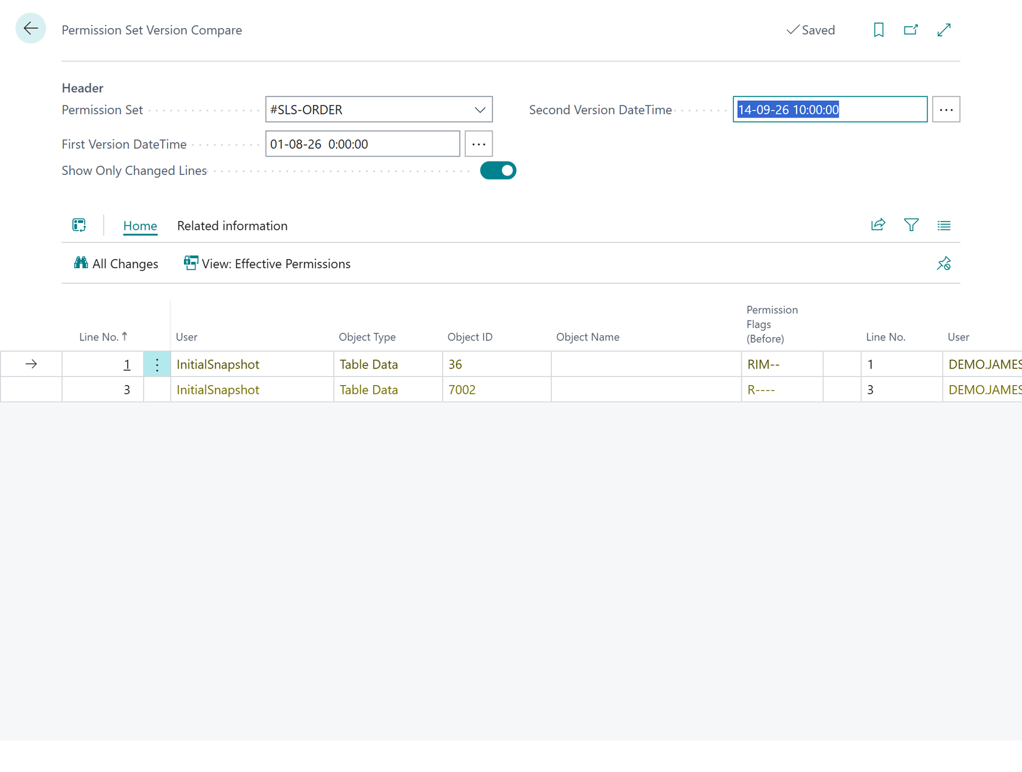Switch to the Home tab

tap(140, 225)
